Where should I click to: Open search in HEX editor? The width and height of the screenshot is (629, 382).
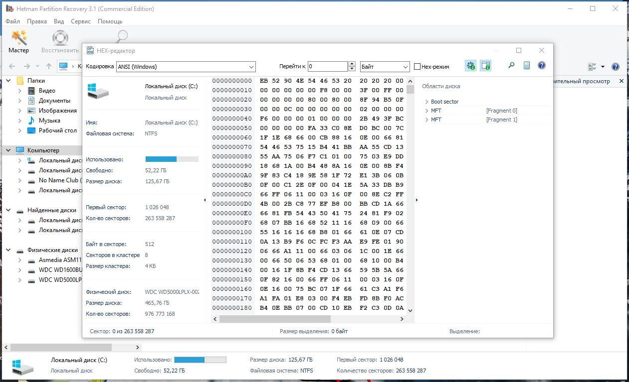(x=511, y=66)
